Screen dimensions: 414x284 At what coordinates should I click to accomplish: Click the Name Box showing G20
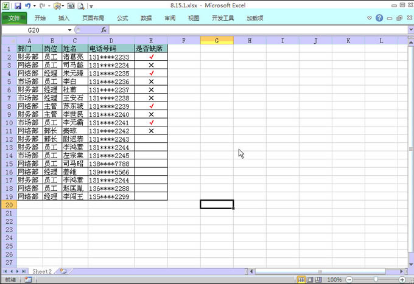click(x=34, y=30)
